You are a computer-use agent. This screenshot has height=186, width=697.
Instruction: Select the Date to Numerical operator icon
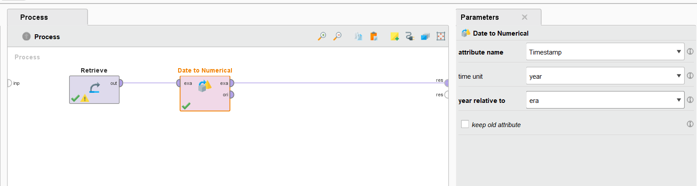205,85
